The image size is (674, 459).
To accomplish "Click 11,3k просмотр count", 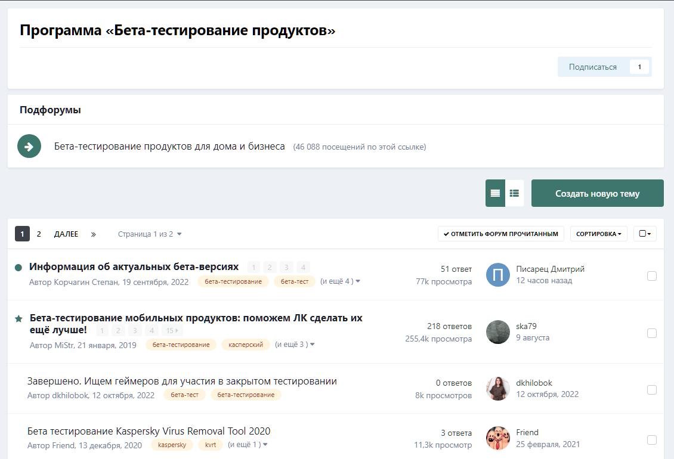I will tap(443, 445).
